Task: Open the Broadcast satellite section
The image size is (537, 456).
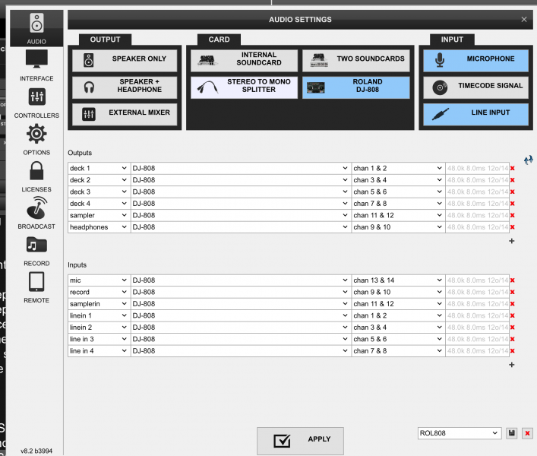Action: pos(36,213)
